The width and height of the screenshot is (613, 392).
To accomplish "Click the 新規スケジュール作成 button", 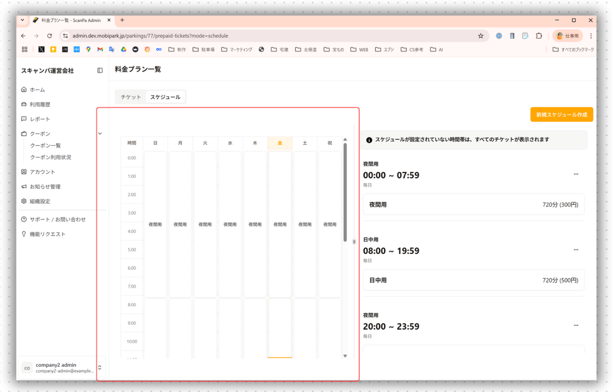I will point(561,115).
